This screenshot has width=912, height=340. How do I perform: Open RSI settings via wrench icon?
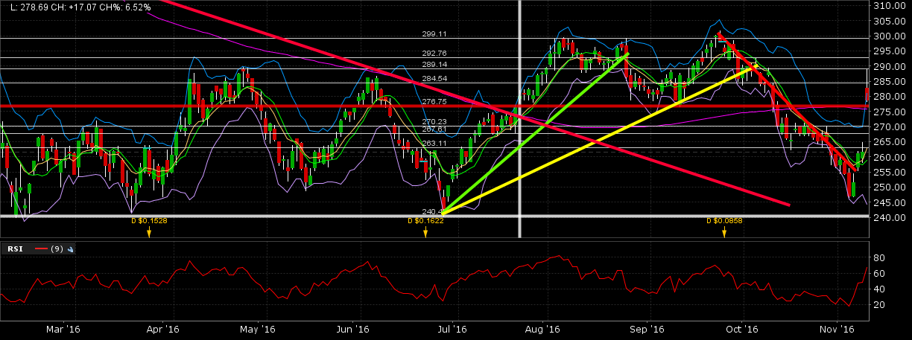coord(70,249)
